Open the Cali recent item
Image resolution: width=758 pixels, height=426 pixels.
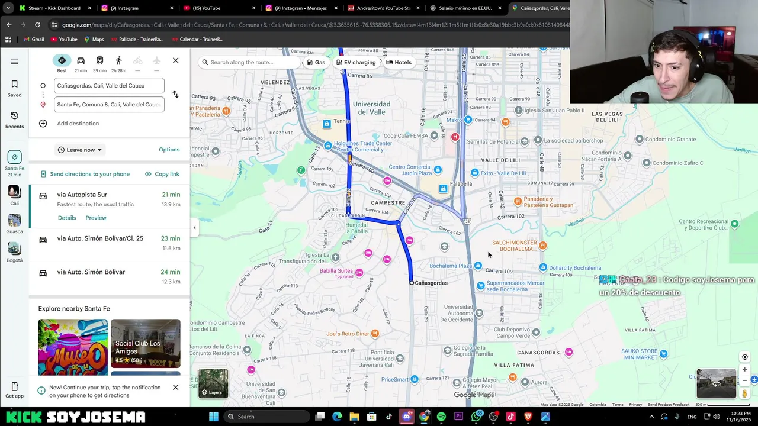tap(15, 196)
